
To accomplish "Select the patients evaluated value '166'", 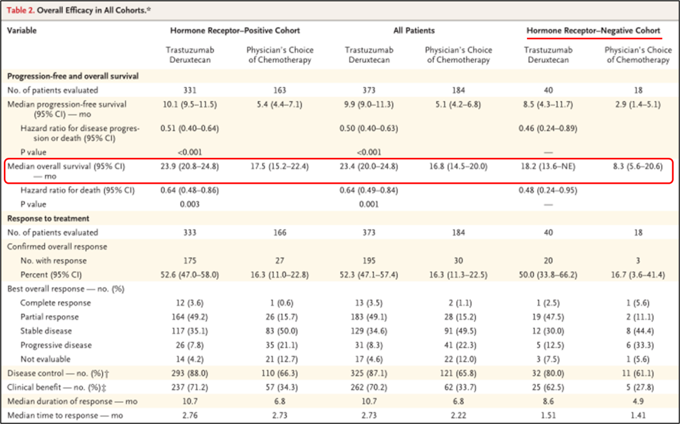I will (x=280, y=233).
